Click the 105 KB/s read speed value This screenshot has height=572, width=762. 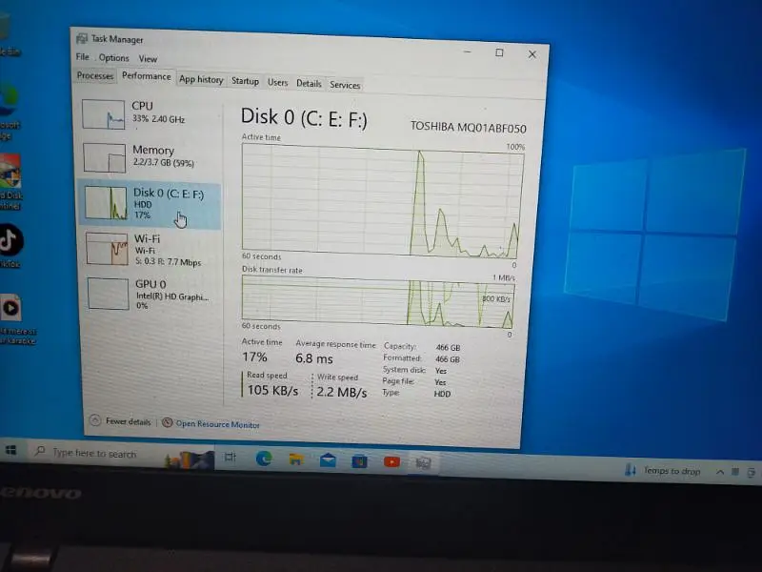(272, 390)
